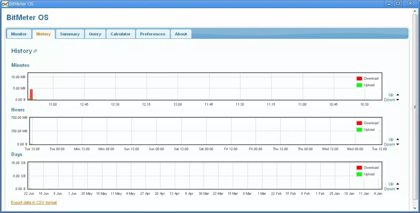The height and width of the screenshot is (213, 420).
Task: Click the Fri 00:00 label on Hours axis
Action: [x=256, y=149]
